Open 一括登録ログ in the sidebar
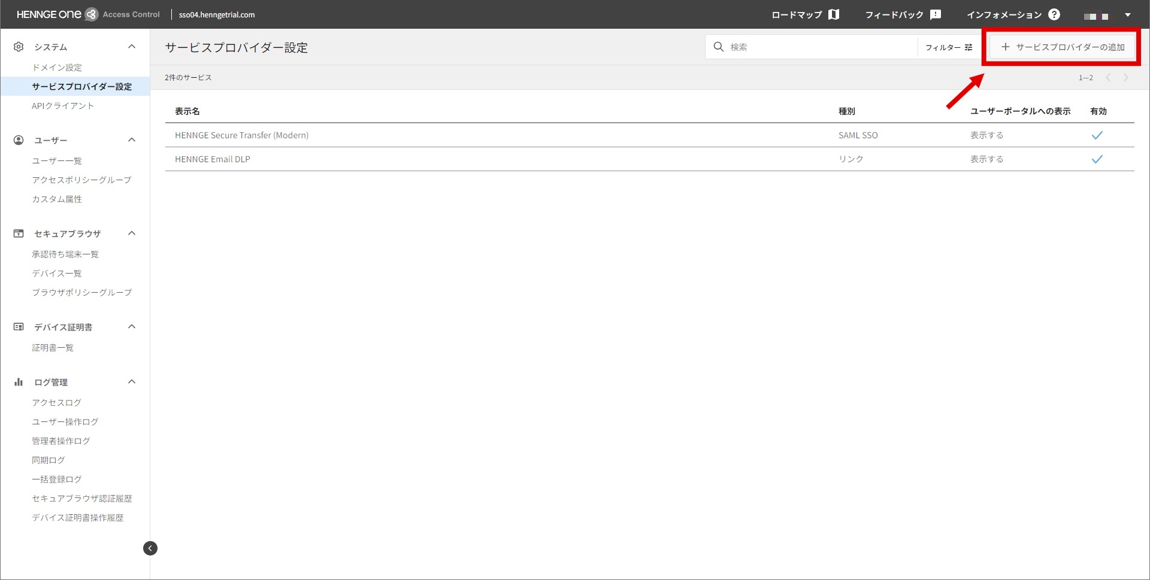 click(57, 479)
